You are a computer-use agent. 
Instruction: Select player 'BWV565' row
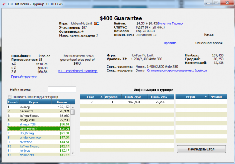(39, 142)
